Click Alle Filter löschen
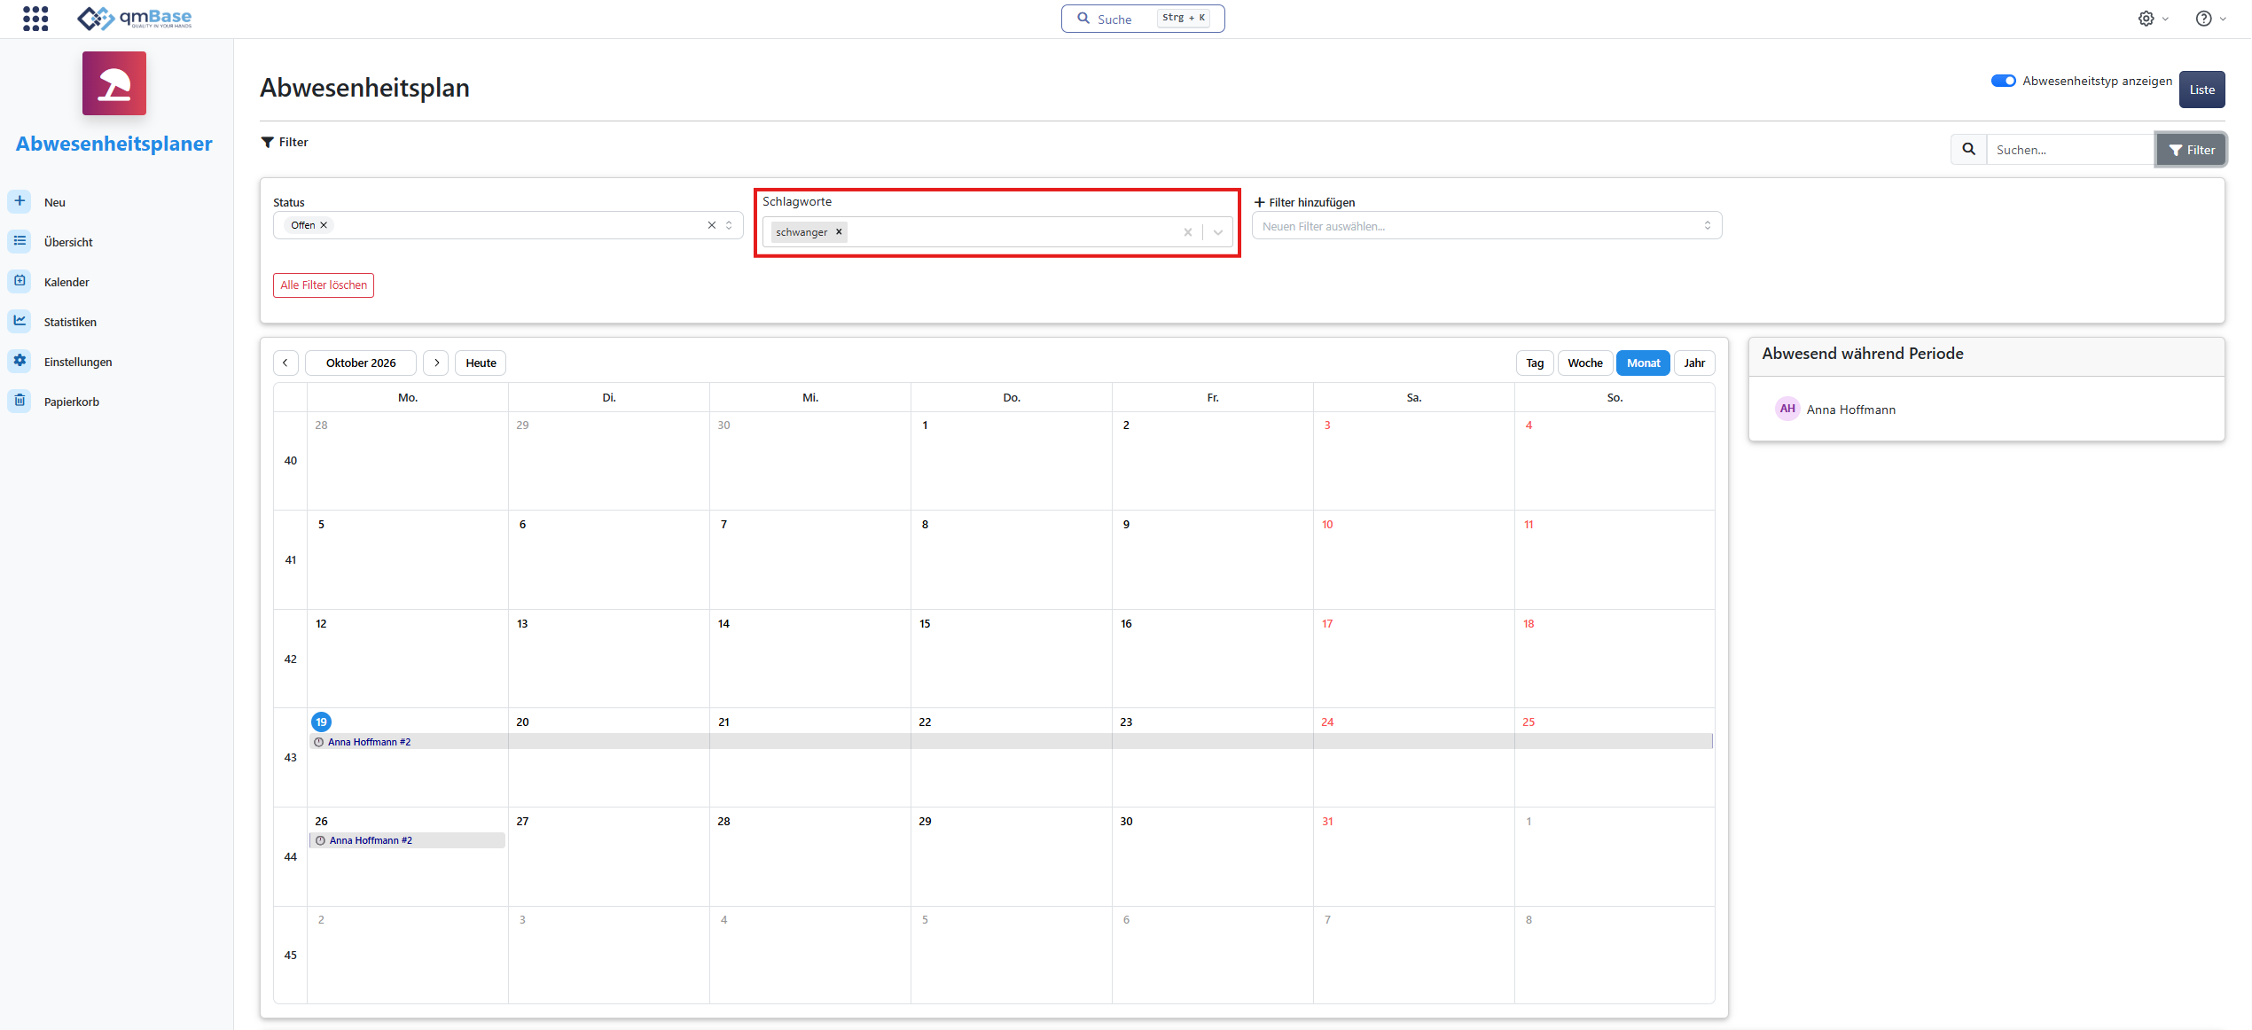The image size is (2252, 1030). [x=324, y=285]
